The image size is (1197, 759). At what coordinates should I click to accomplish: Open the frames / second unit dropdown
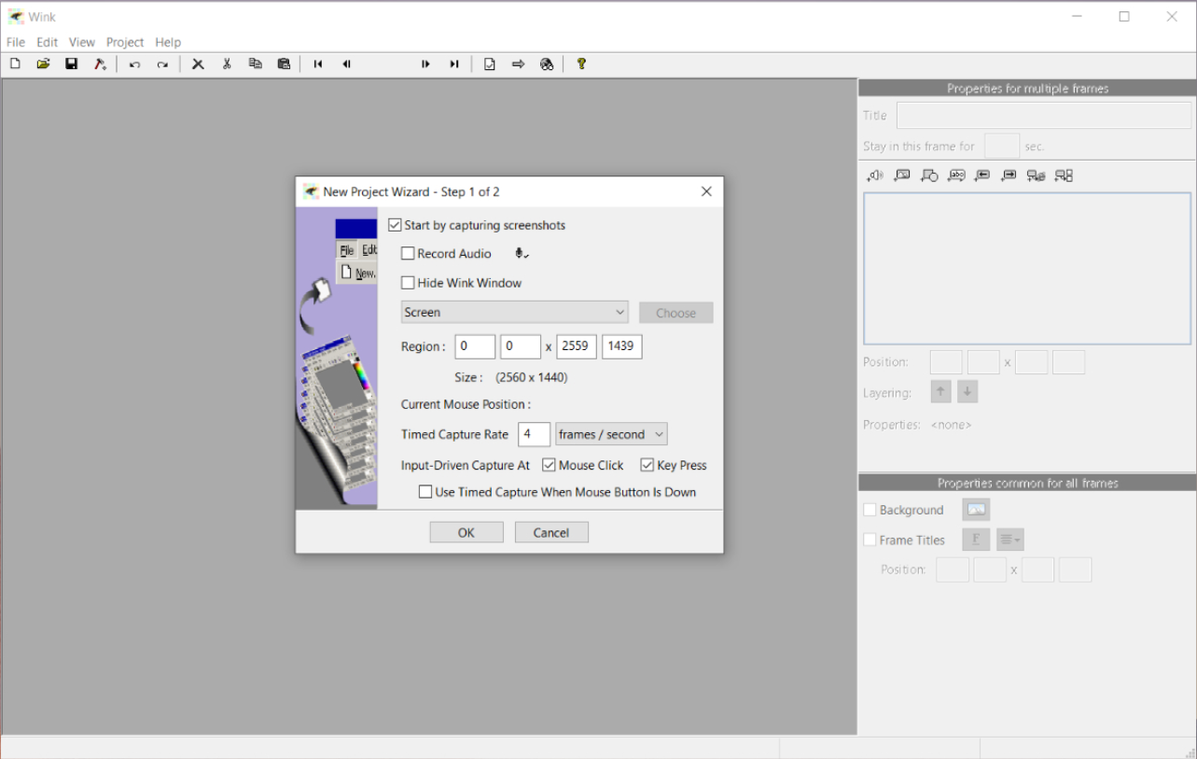tap(611, 434)
